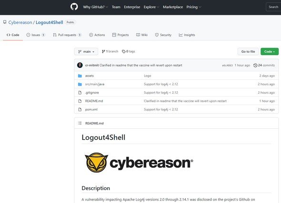Click the Cybereason owl logo image

click(96, 163)
